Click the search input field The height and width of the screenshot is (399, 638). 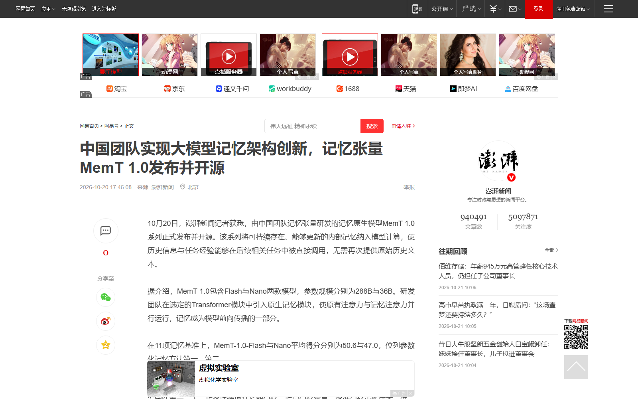pos(312,126)
